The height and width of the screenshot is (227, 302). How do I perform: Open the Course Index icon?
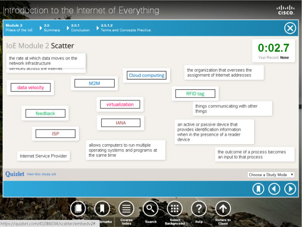[126, 208]
